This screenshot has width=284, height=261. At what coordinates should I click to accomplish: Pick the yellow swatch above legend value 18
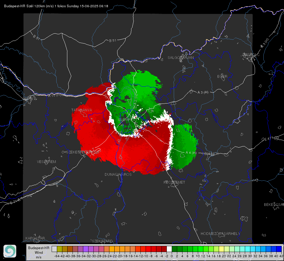(222, 249)
